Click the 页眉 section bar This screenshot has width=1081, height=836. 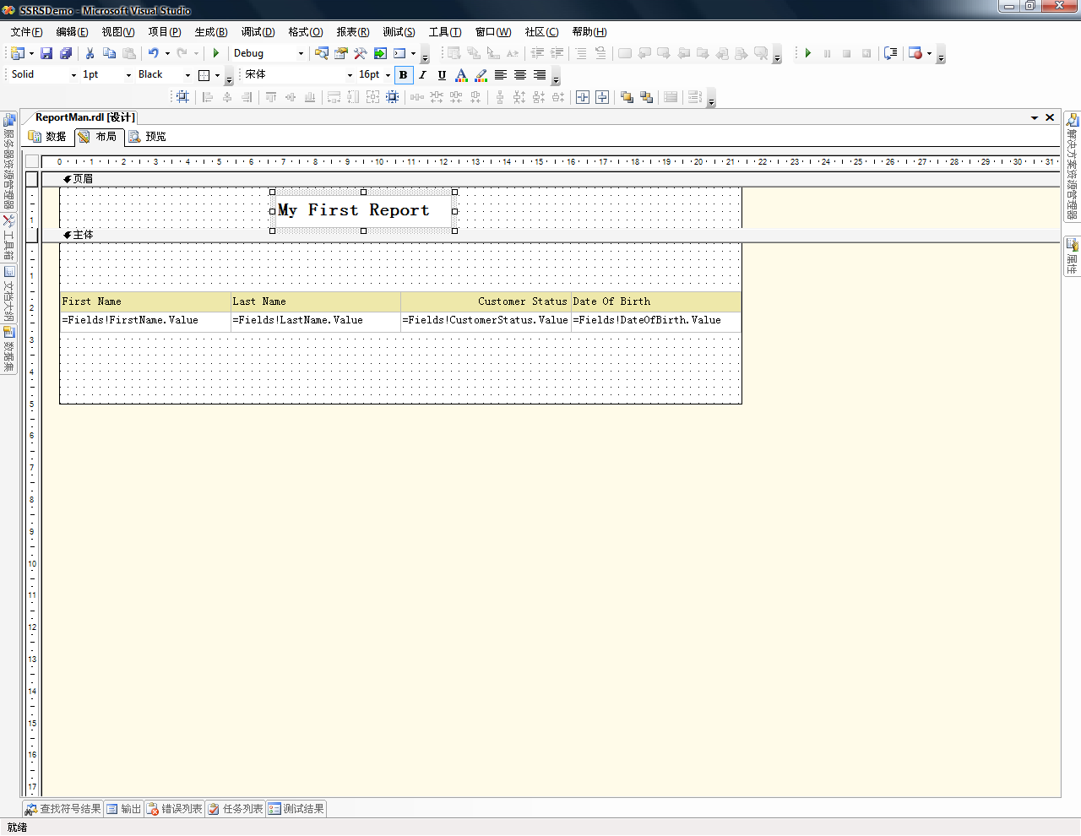(x=549, y=179)
